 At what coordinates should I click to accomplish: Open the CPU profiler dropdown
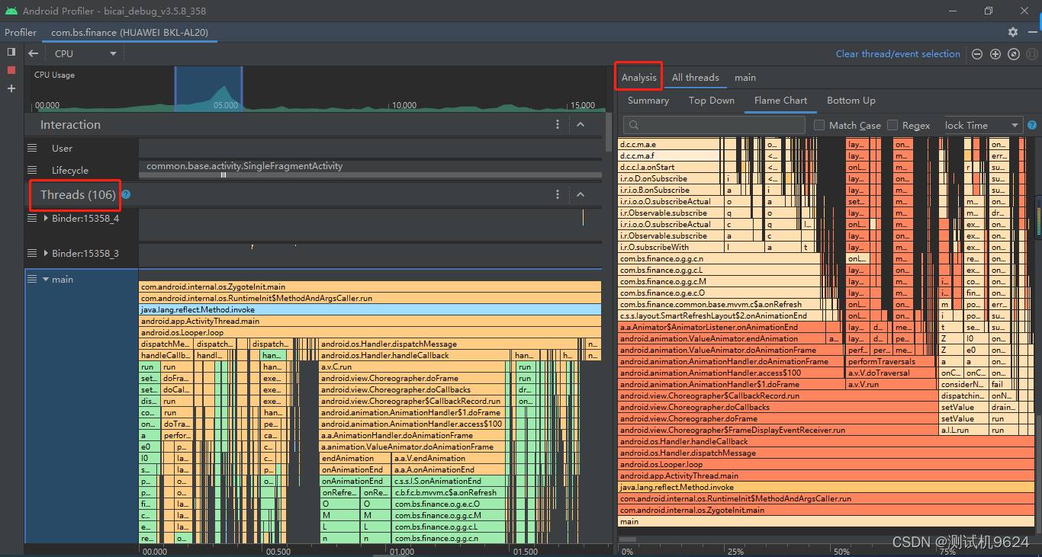click(x=85, y=53)
